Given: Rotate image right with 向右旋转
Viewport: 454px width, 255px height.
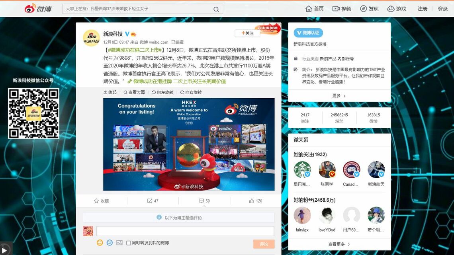Looking at the screenshot, I should (191, 92).
